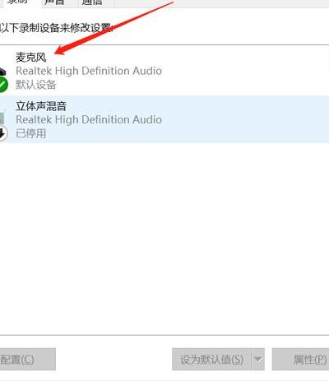The height and width of the screenshot is (381, 329).
Task: Click the 配置(C) button
Action: point(28,359)
